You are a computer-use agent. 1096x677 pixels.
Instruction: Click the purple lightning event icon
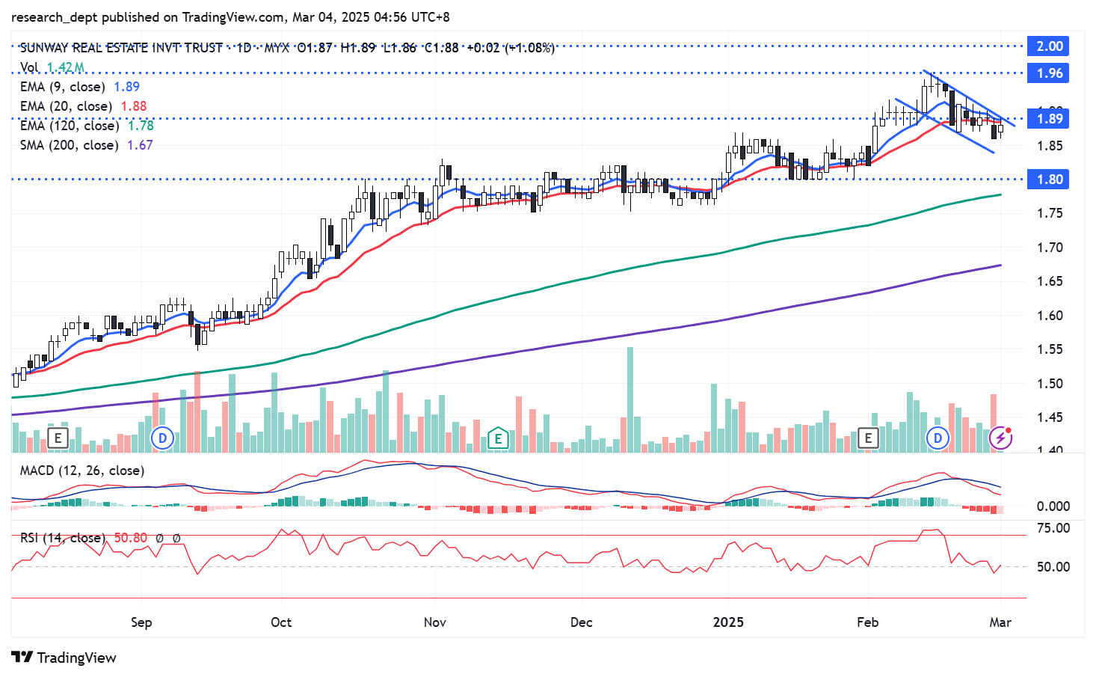coord(1000,438)
